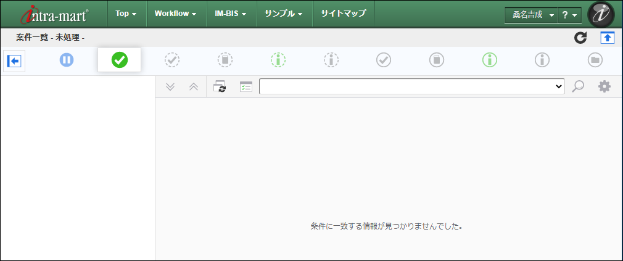This screenshot has height=261, width=623.
Task: Select the dashed-circle gray info icon
Action: click(331, 60)
